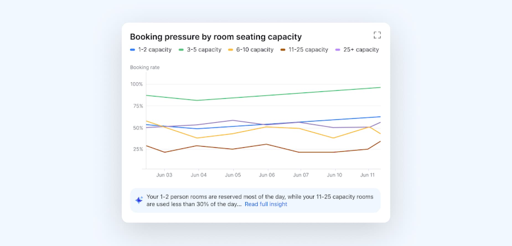Select the Jun 03 date on the axis

[x=164, y=175]
